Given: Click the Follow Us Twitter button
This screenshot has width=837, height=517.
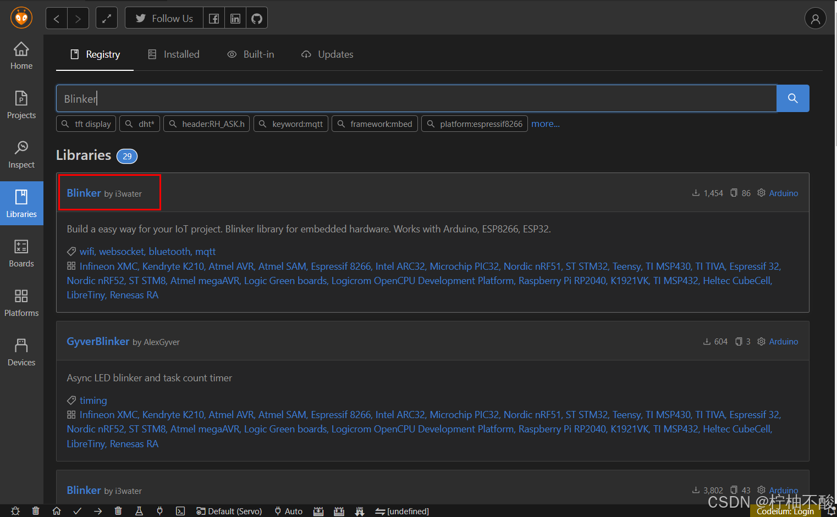Looking at the screenshot, I should (164, 18).
